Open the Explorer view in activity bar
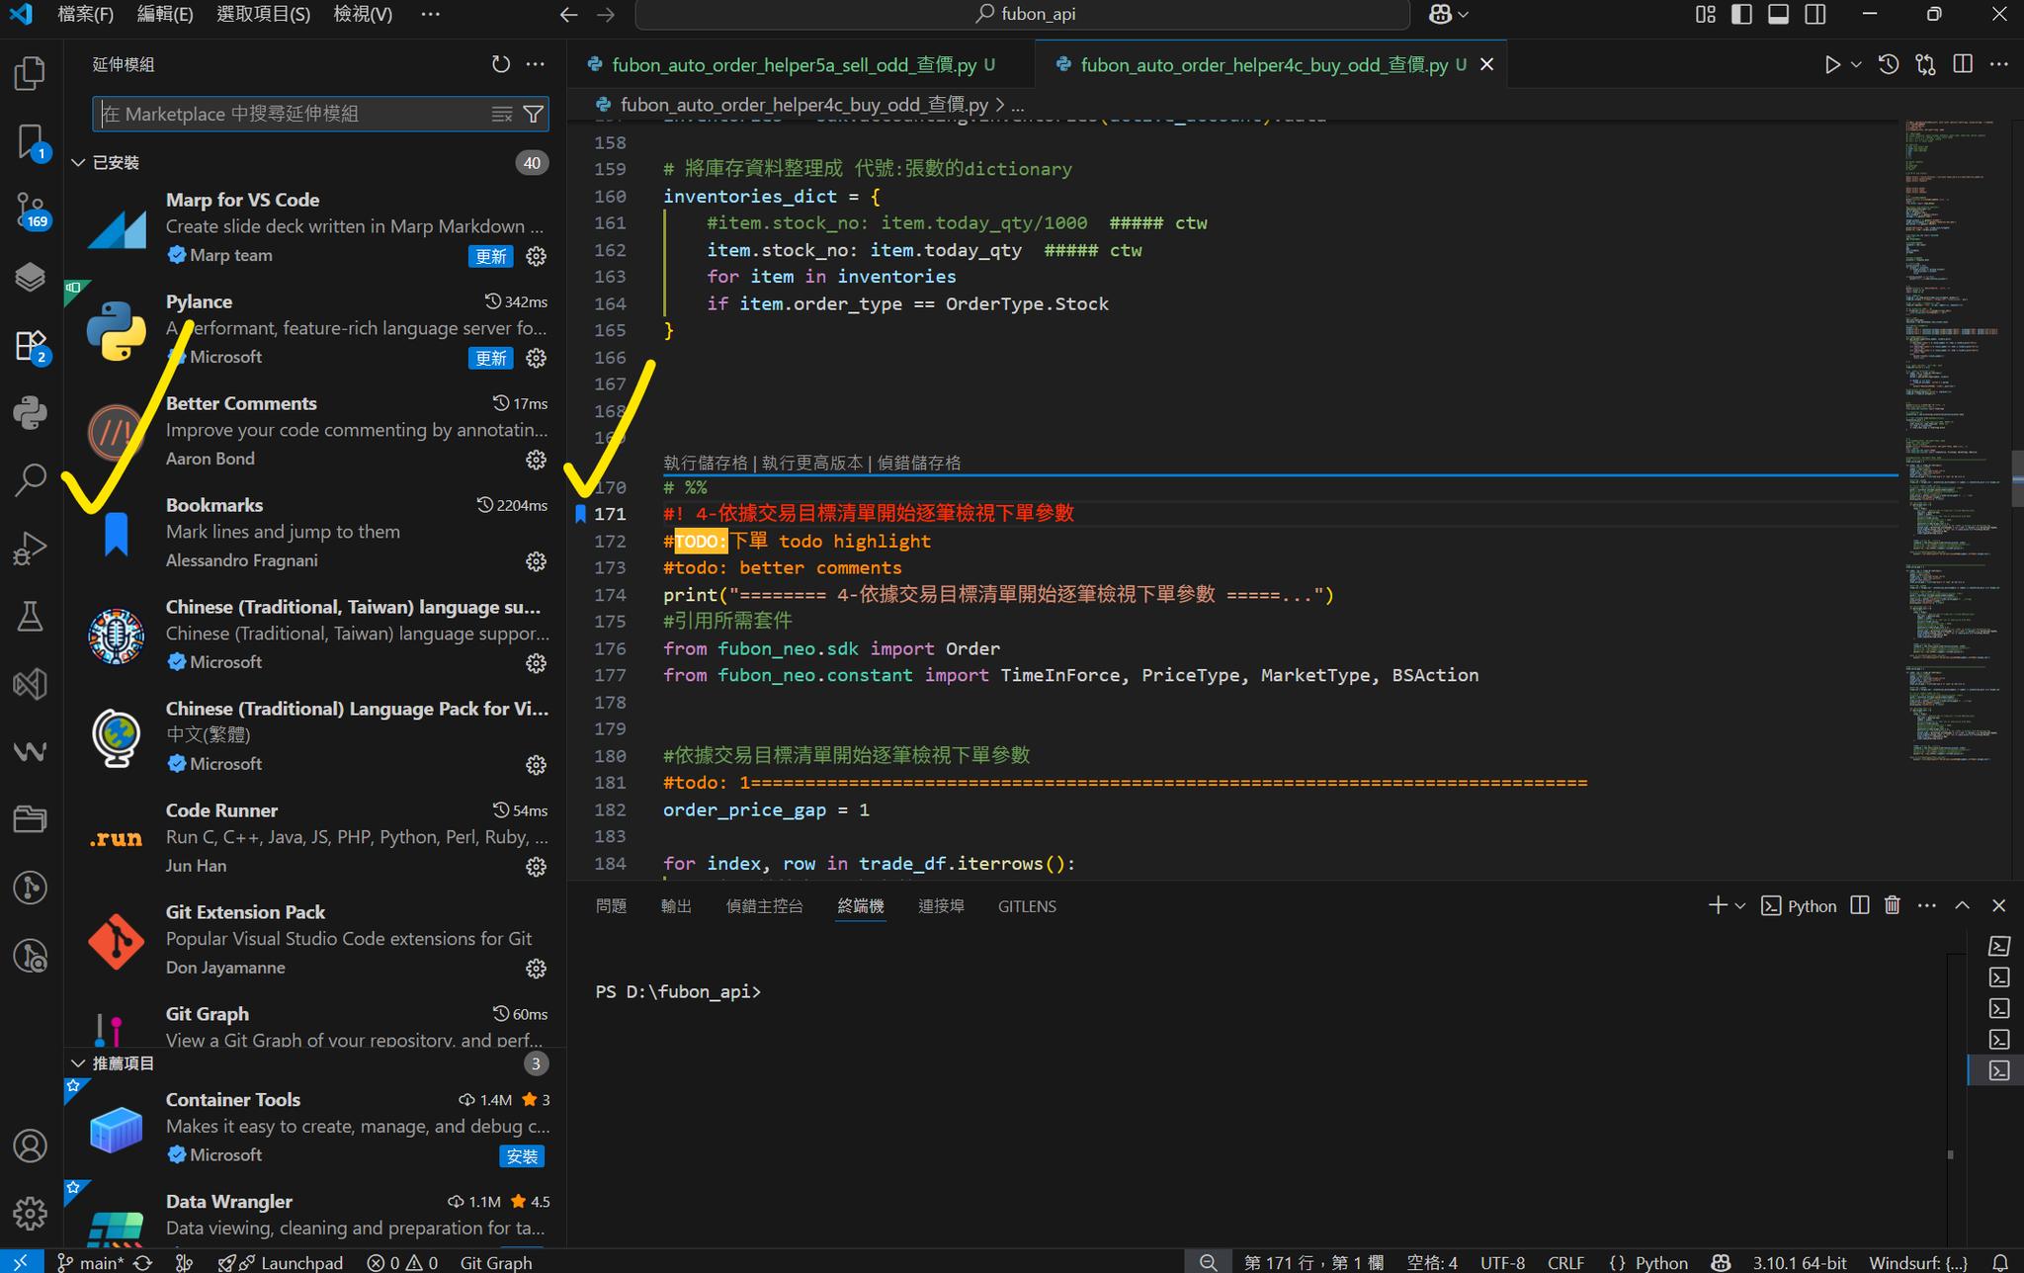The width and height of the screenshot is (2024, 1273). tap(31, 73)
